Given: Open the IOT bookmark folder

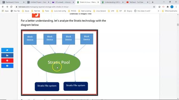Looking at the screenshot, I should 119,11.
